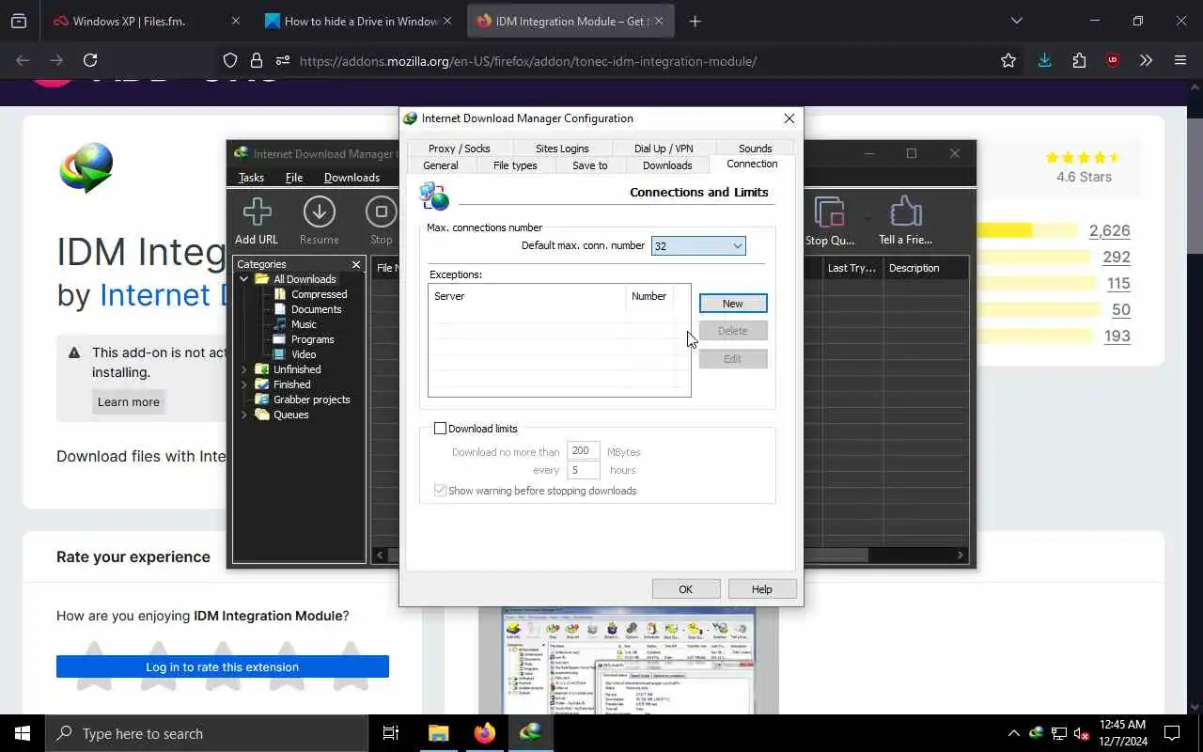The height and width of the screenshot is (752, 1203).
Task: Open the 292 four-star reviews link
Action: tap(1117, 258)
